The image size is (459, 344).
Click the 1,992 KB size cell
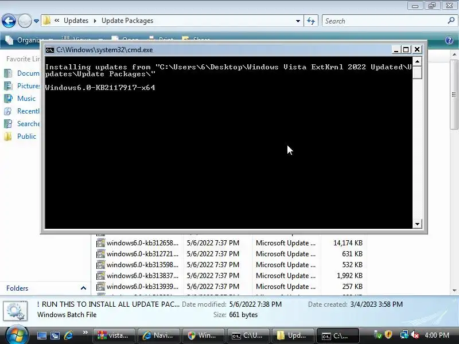point(349,275)
